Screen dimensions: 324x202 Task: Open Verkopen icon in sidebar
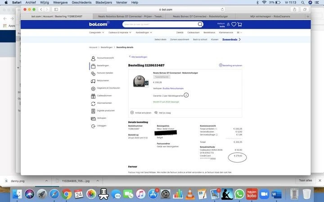coord(93,119)
